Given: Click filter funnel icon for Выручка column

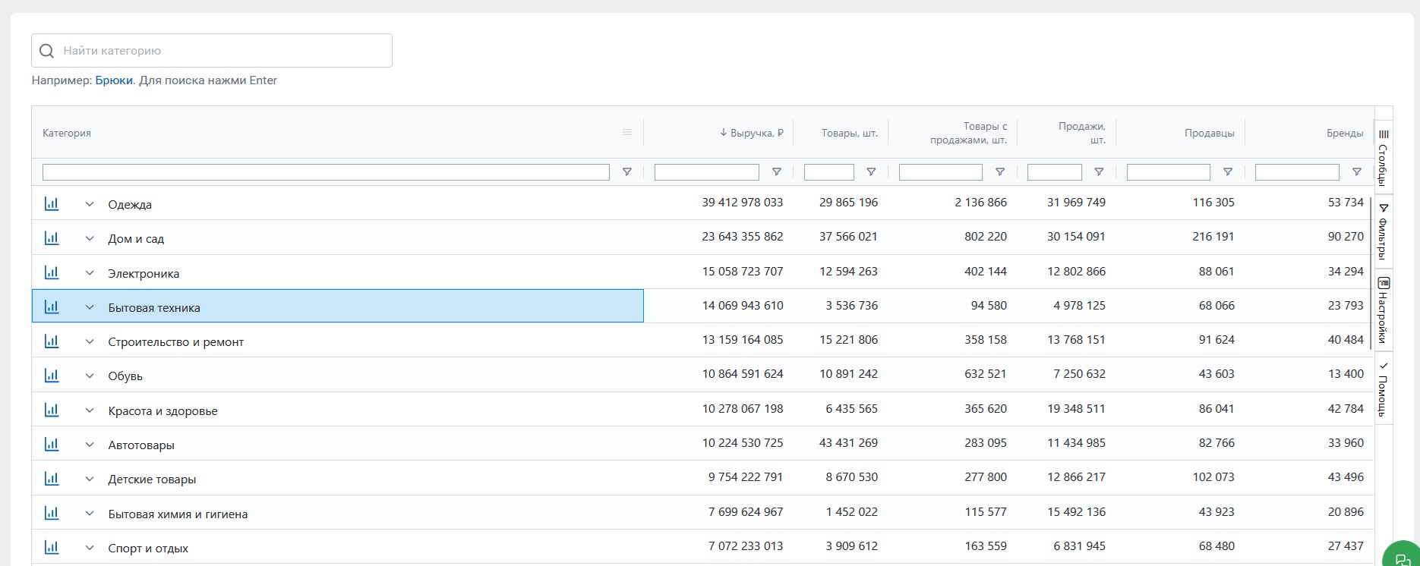Looking at the screenshot, I should tap(776, 172).
